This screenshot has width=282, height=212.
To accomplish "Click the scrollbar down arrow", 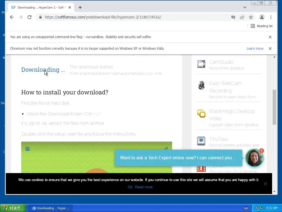I will [274, 192].
